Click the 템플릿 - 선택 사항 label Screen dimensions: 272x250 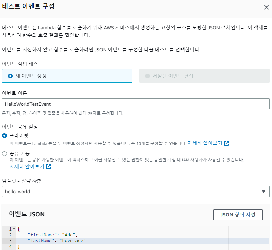[22, 181]
